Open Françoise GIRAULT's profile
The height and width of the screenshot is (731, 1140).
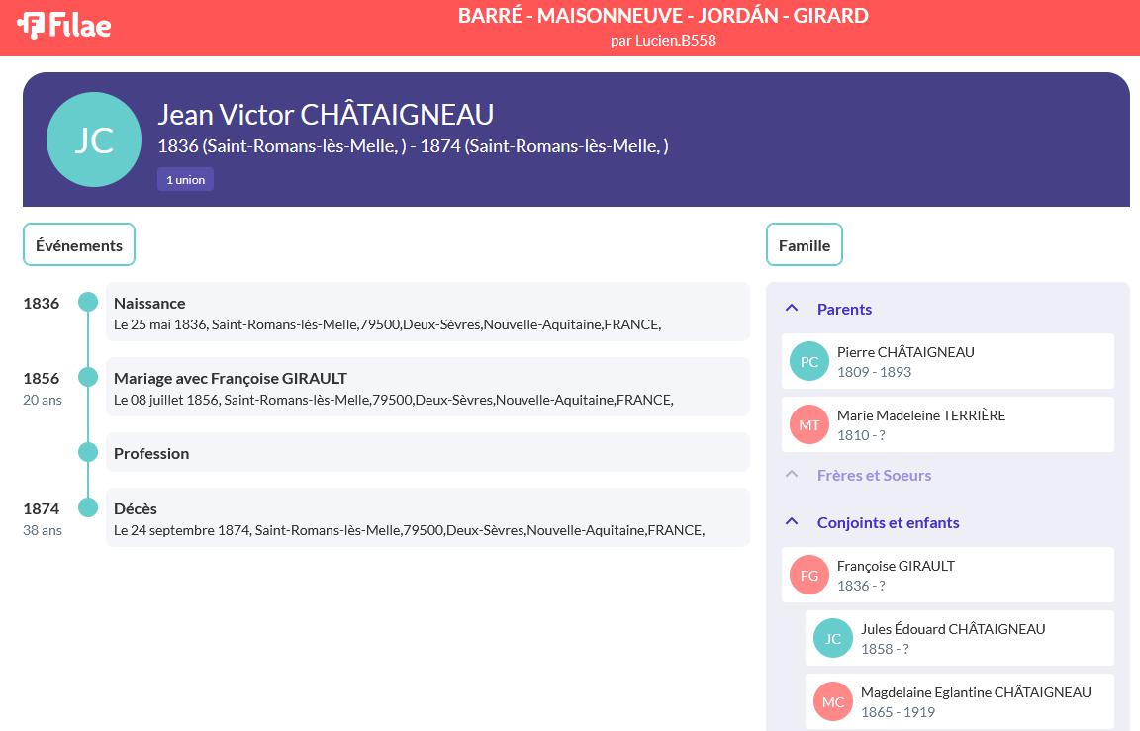tap(948, 575)
